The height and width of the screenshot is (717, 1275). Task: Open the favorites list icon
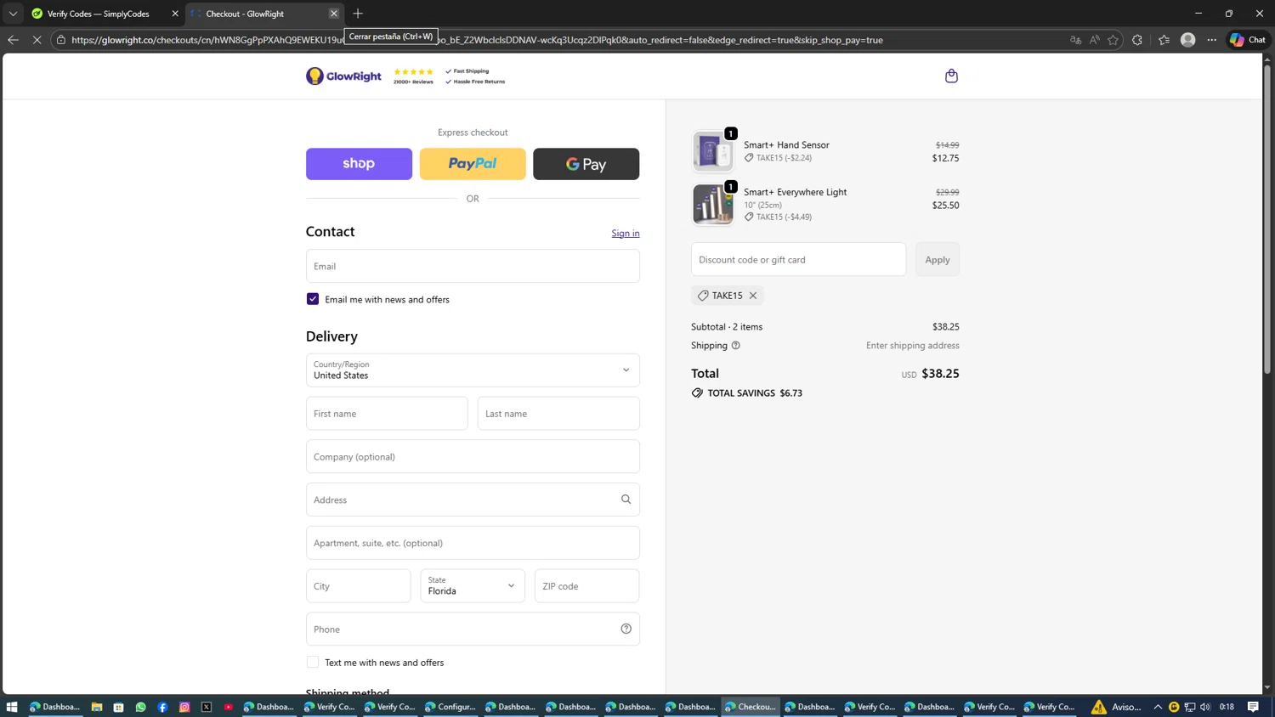pos(1164,40)
